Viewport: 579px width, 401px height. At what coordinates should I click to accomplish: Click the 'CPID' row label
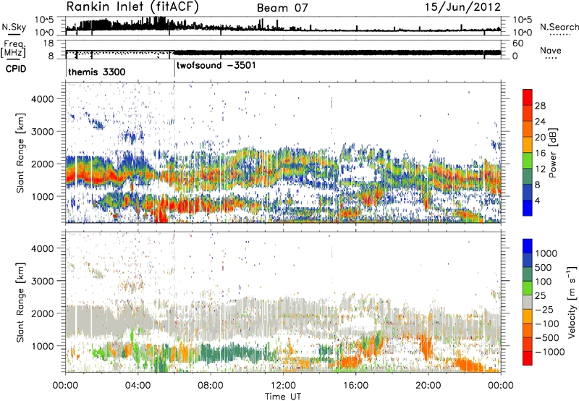coord(16,69)
